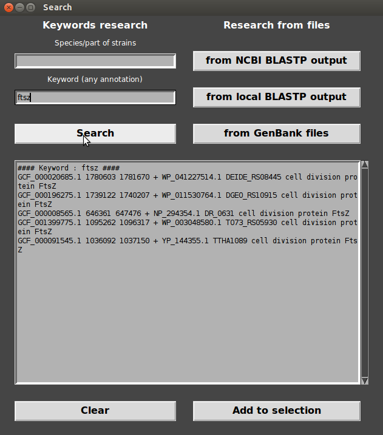
Task: Click the results scrollbar down arrow
Action: [365, 380]
